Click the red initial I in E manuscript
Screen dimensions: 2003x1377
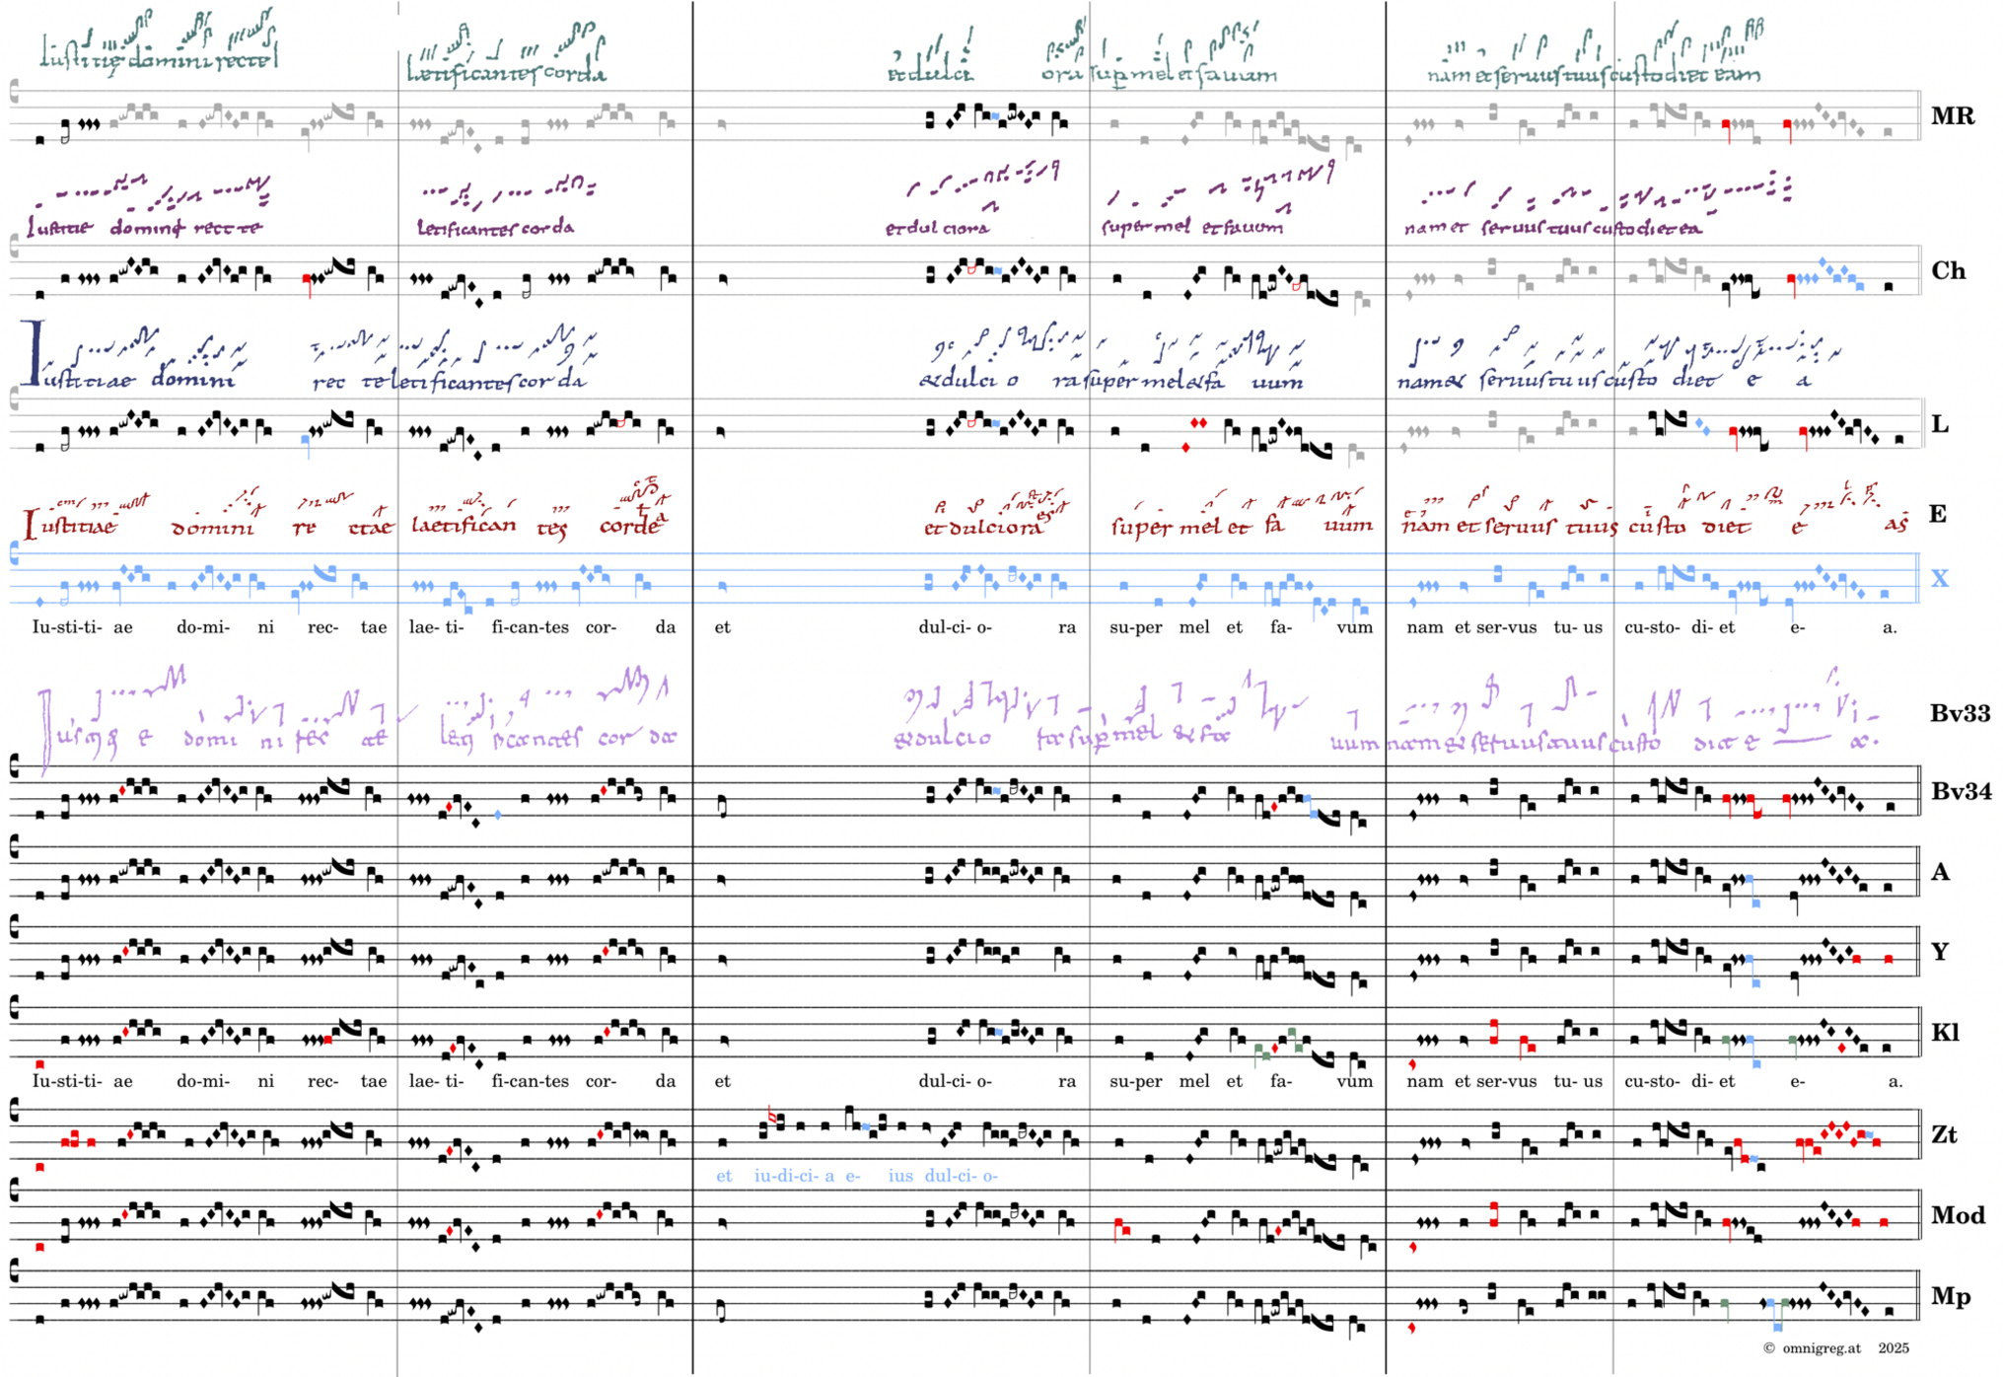click(30, 525)
